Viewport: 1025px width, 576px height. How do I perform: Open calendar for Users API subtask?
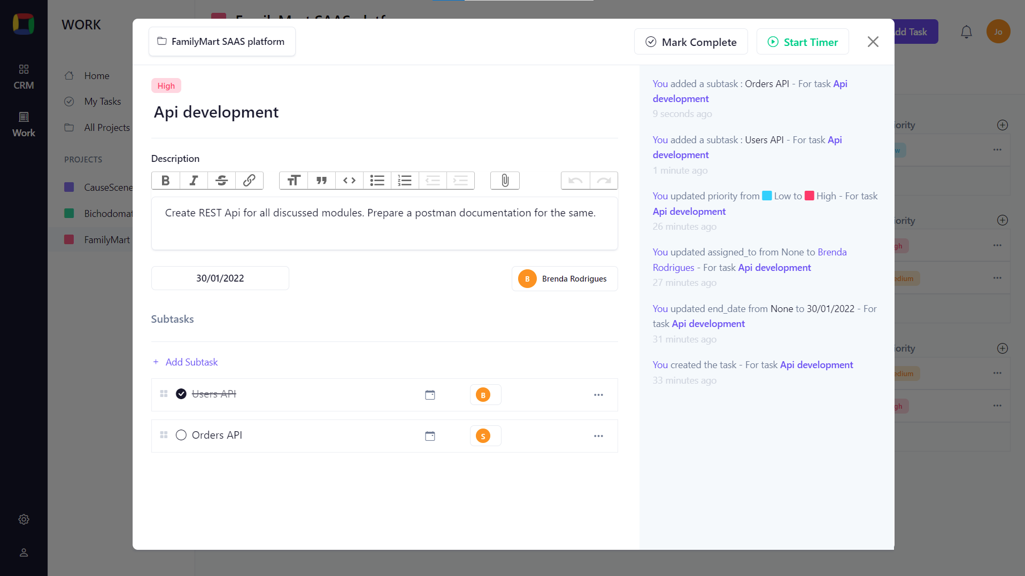click(430, 395)
